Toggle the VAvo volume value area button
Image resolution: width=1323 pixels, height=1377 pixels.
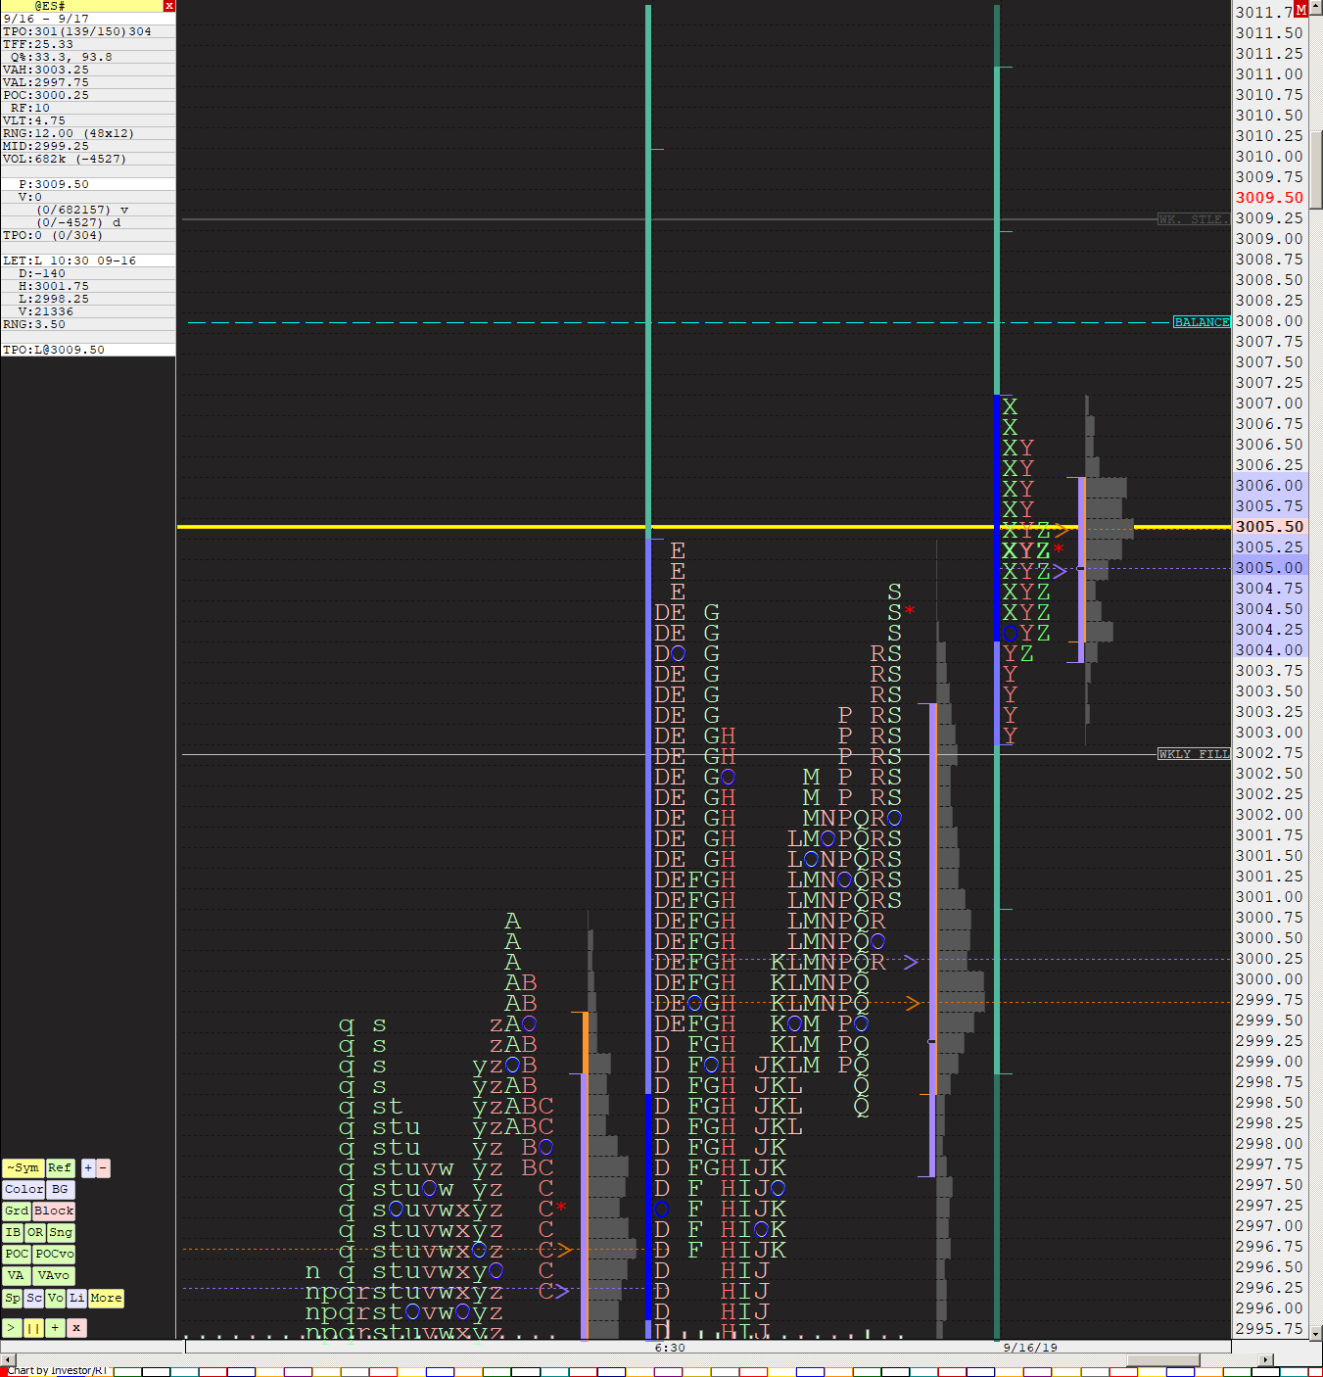click(54, 1275)
